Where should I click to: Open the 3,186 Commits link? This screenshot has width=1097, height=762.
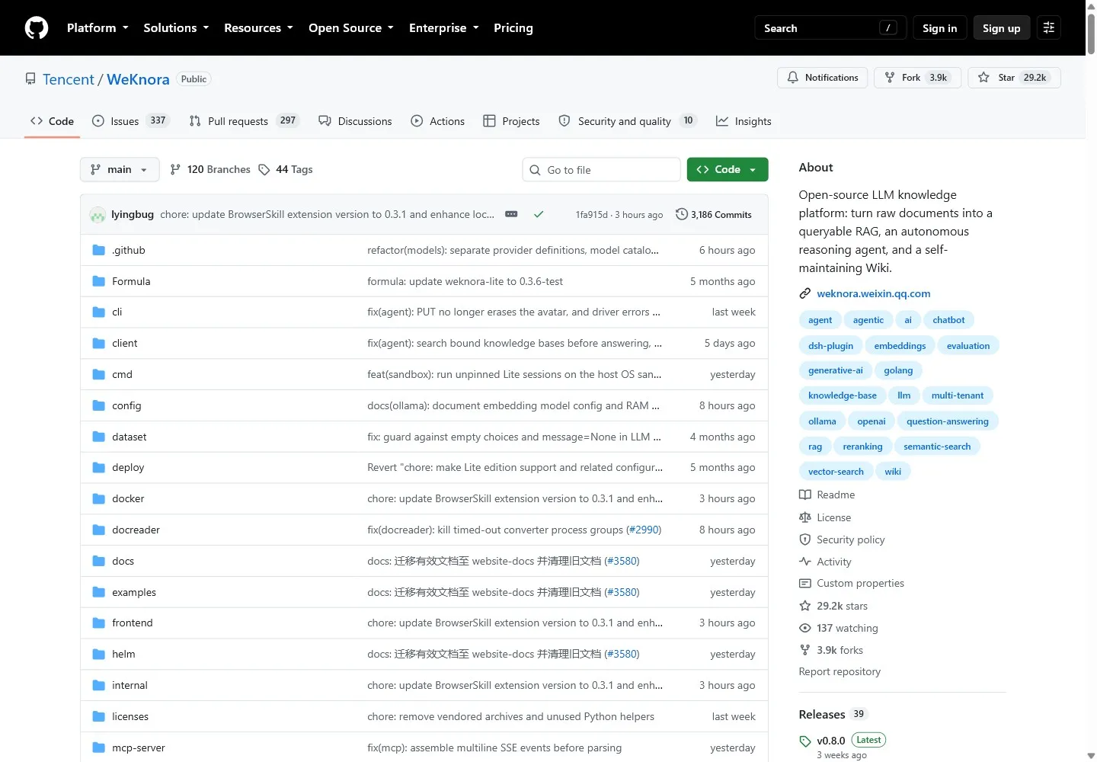714,215
